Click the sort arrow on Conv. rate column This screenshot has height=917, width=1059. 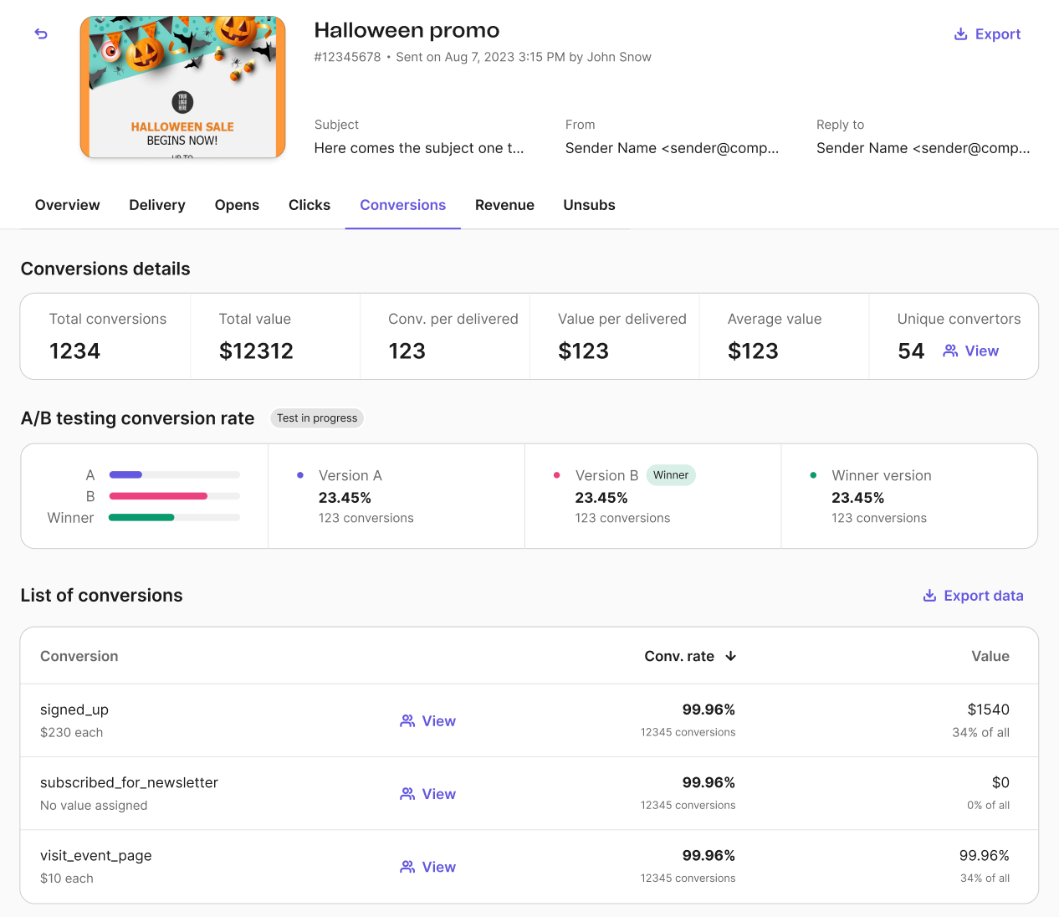click(x=730, y=656)
